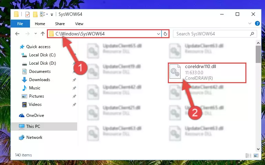The height and width of the screenshot is (165, 265).
Task: Click the pin icon next to Downloads
Action: point(74,80)
